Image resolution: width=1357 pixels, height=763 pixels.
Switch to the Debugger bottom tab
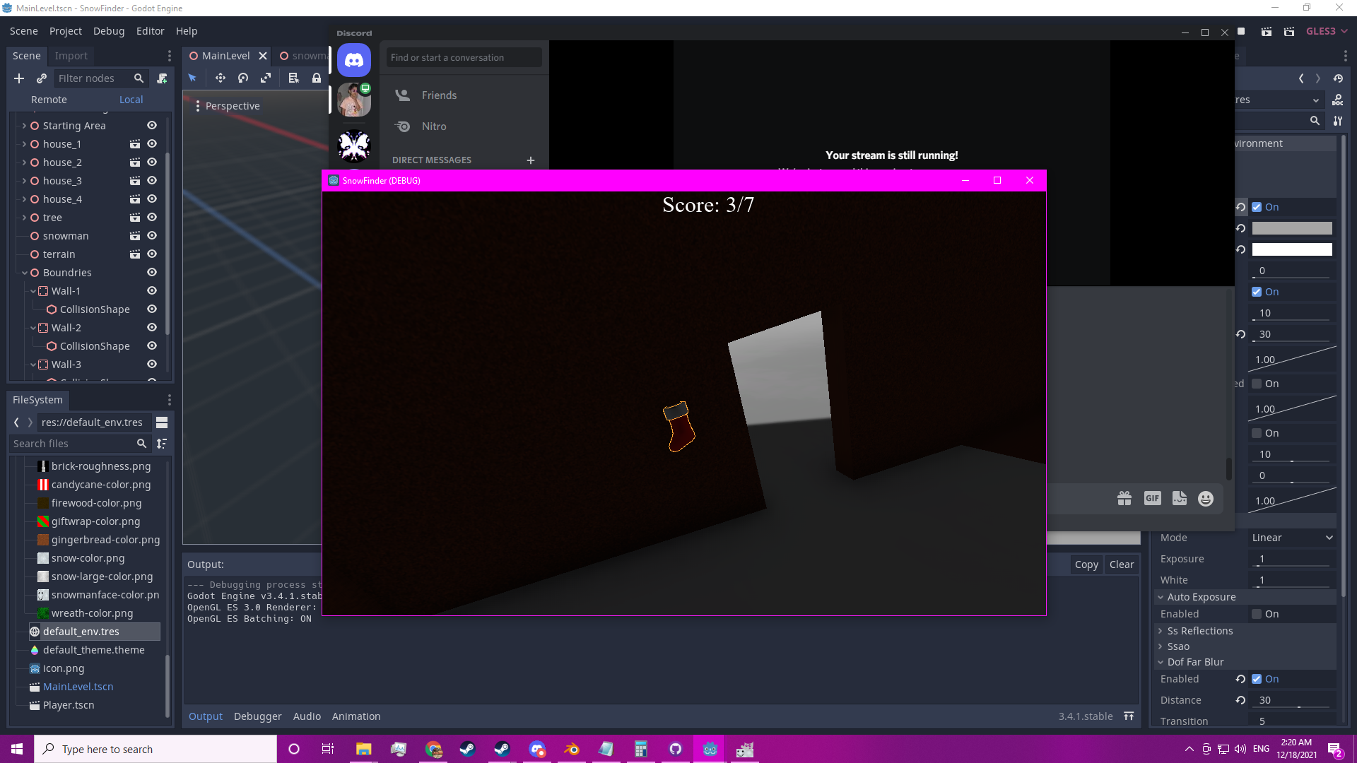[257, 716]
